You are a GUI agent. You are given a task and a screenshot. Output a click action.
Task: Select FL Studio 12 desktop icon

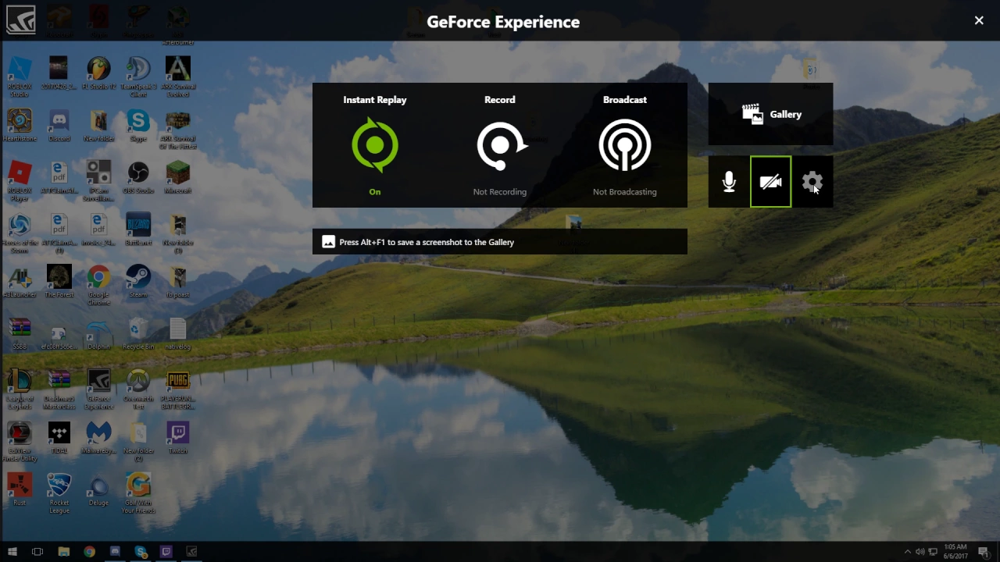point(98,73)
